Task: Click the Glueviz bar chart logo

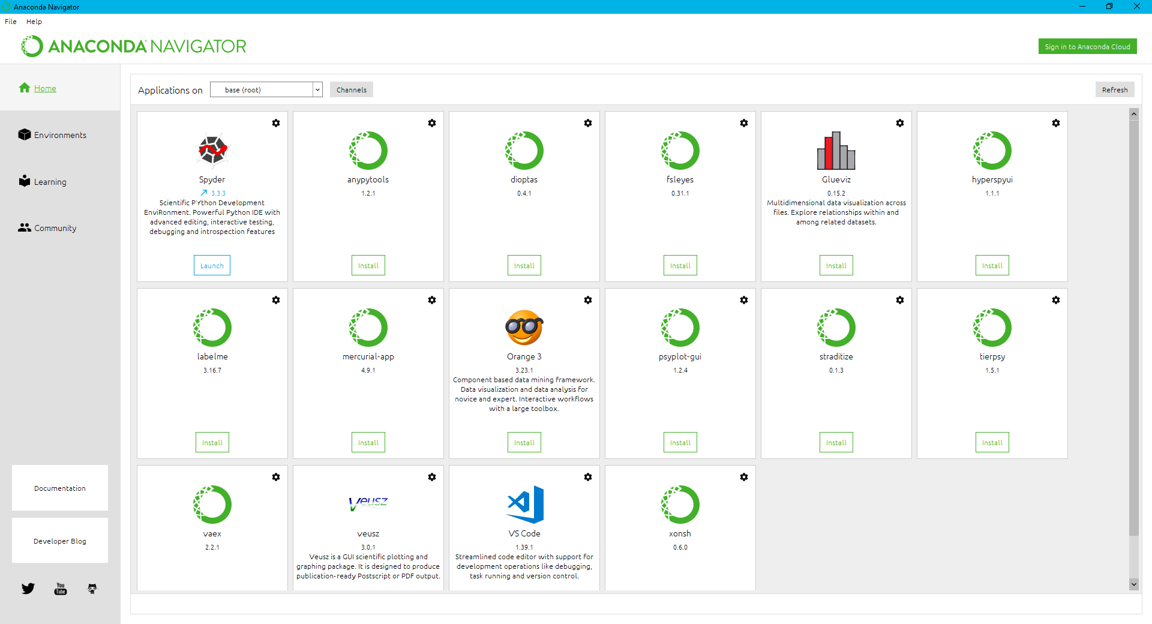Action: [x=836, y=151]
